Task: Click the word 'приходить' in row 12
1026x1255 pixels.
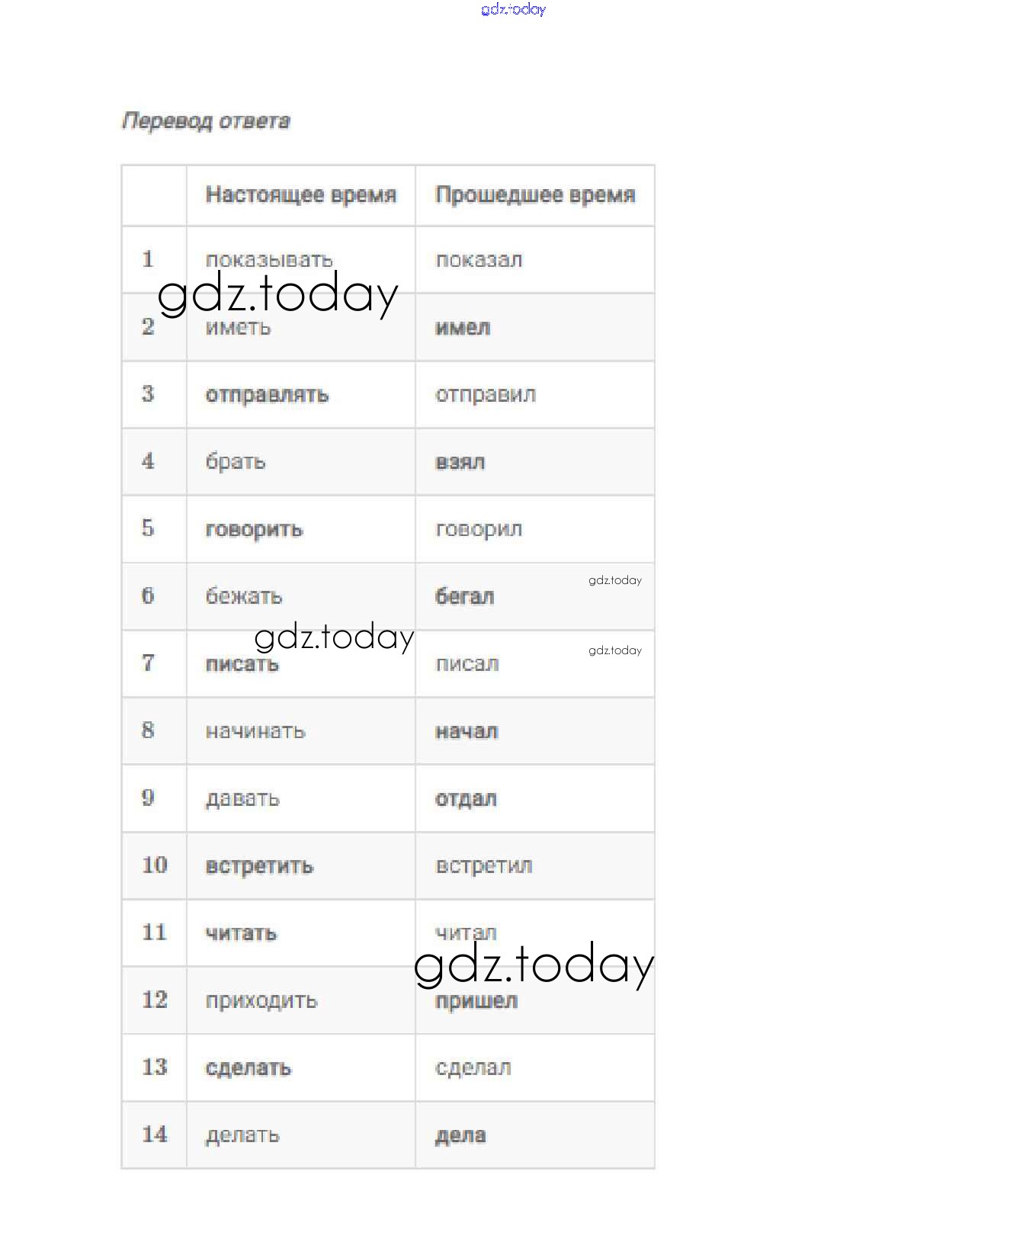Action: tap(261, 1000)
